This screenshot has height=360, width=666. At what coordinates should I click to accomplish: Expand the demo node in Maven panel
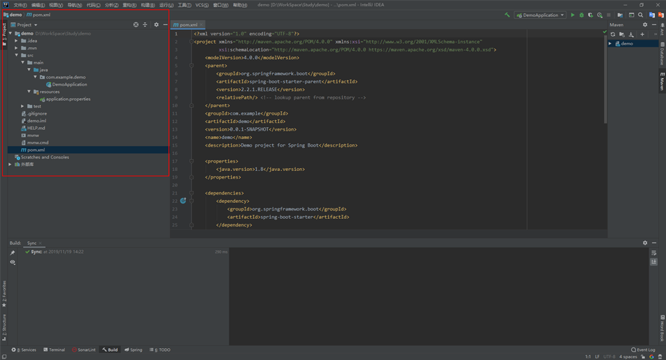(610, 44)
